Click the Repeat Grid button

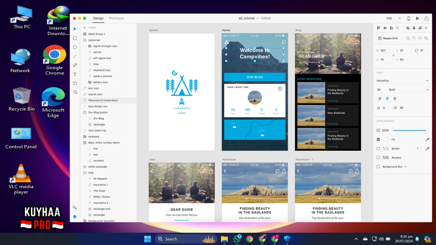(388, 38)
